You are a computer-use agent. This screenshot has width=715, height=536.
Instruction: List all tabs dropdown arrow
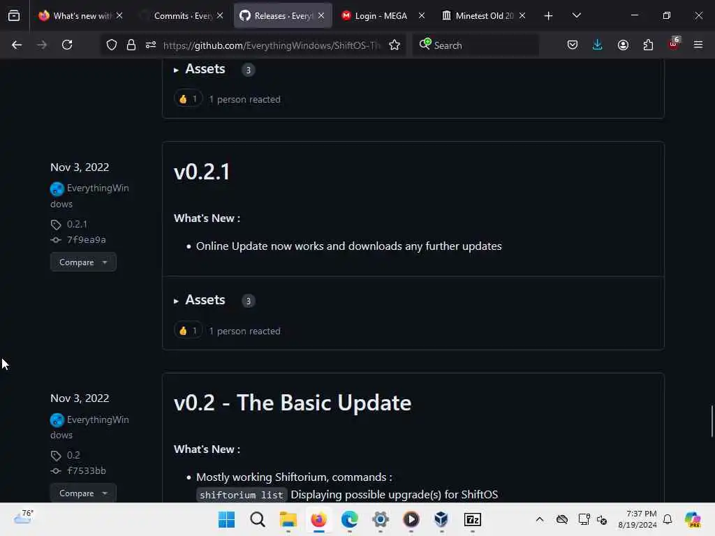577,15
